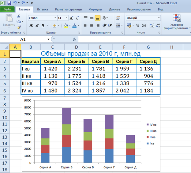Click the Cut scissors icon
The image size is (191, 173).
pyautogui.click(x=19, y=16)
